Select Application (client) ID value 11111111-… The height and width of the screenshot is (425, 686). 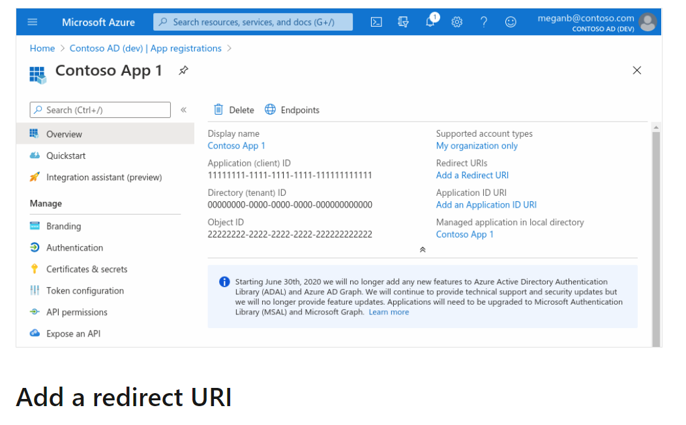point(290,175)
